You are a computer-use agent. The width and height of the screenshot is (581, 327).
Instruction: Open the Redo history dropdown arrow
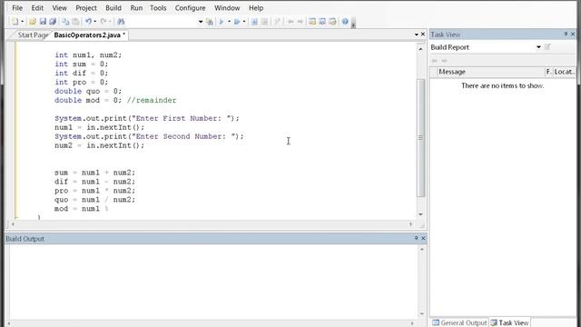coord(110,22)
